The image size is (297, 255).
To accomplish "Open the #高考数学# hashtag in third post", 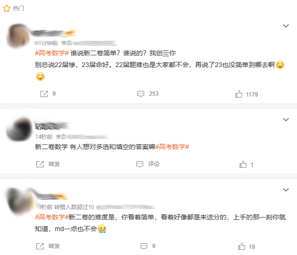I will pos(52,217).
